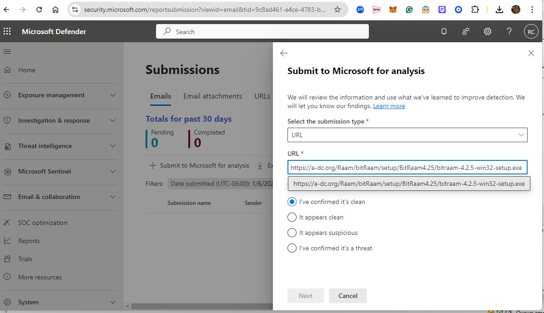The width and height of the screenshot is (544, 313).
Task: Open the Zoom extension icon
Action: tap(360, 10)
